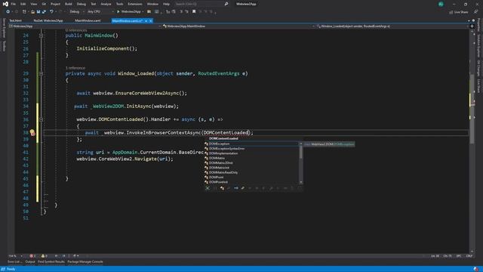Click the navigate backward toolbar icon
The height and width of the screenshot is (272, 483).
click(8, 12)
